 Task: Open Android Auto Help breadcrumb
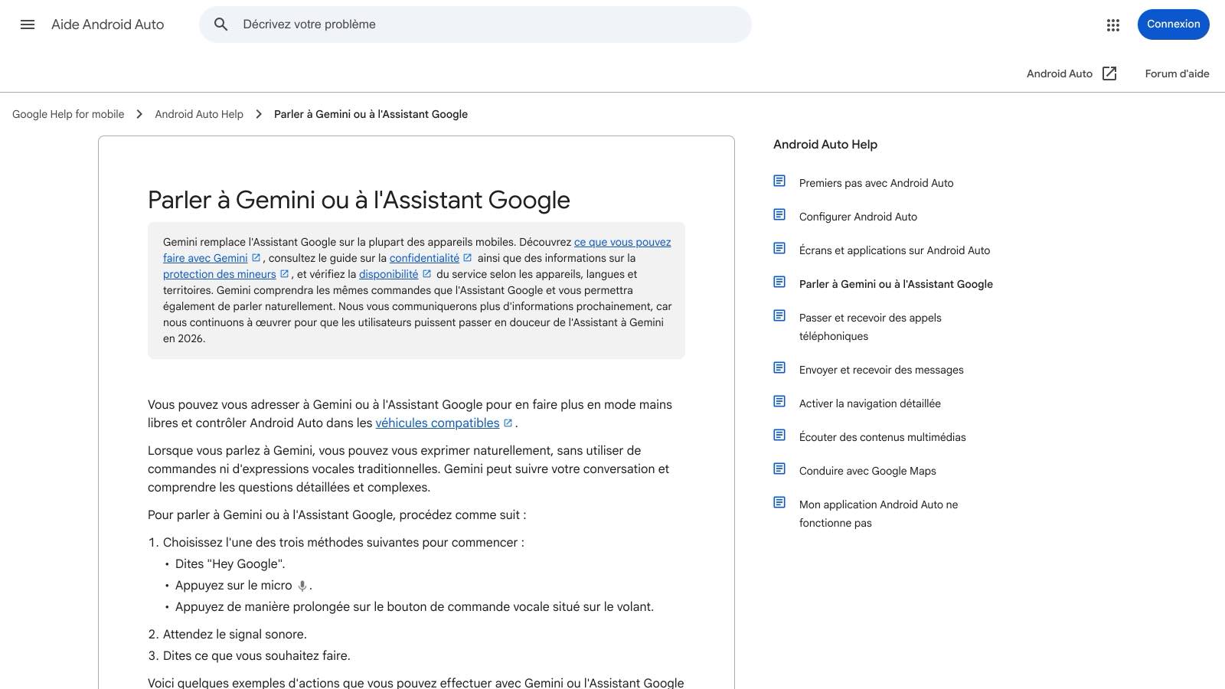click(x=199, y=114)
